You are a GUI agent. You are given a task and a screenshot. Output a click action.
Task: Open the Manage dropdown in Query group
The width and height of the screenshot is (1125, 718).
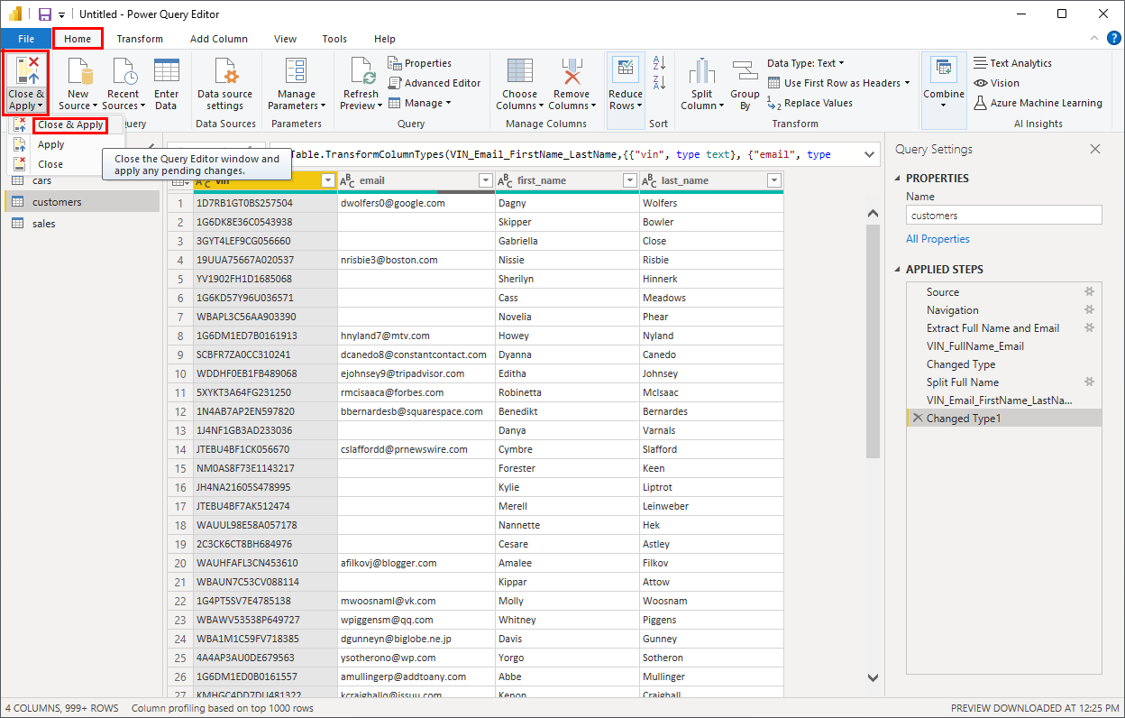(x=419, y=103)
